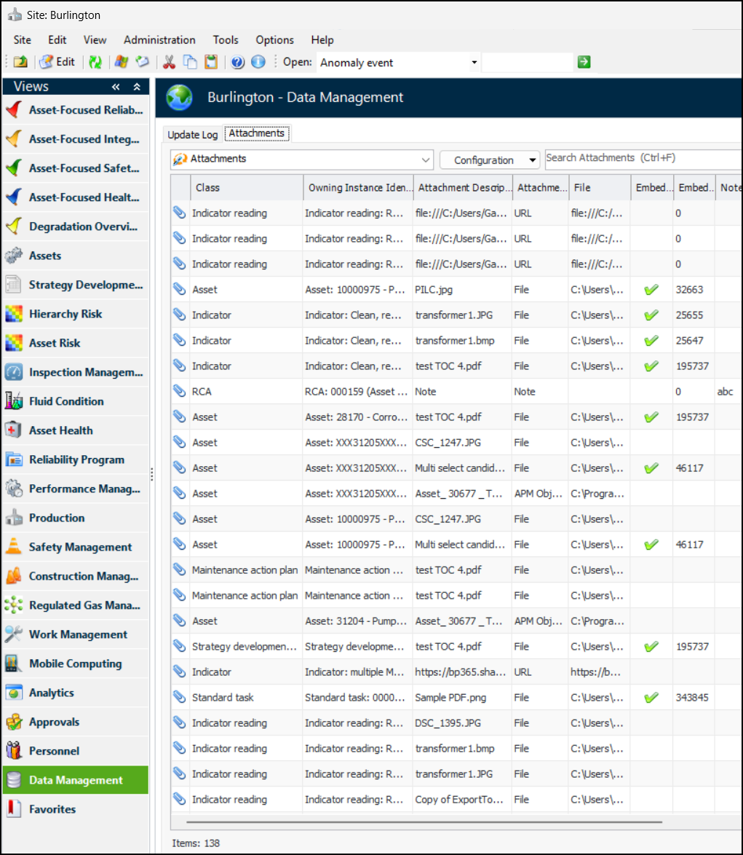Click the blue information icon
Screen dimensions: 743x855
tap(258, 62)
